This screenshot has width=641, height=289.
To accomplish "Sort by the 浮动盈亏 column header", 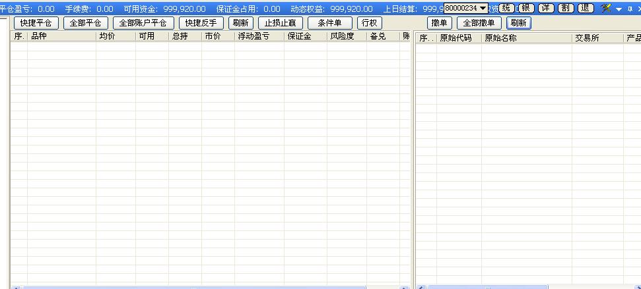I will pos(259,36).
